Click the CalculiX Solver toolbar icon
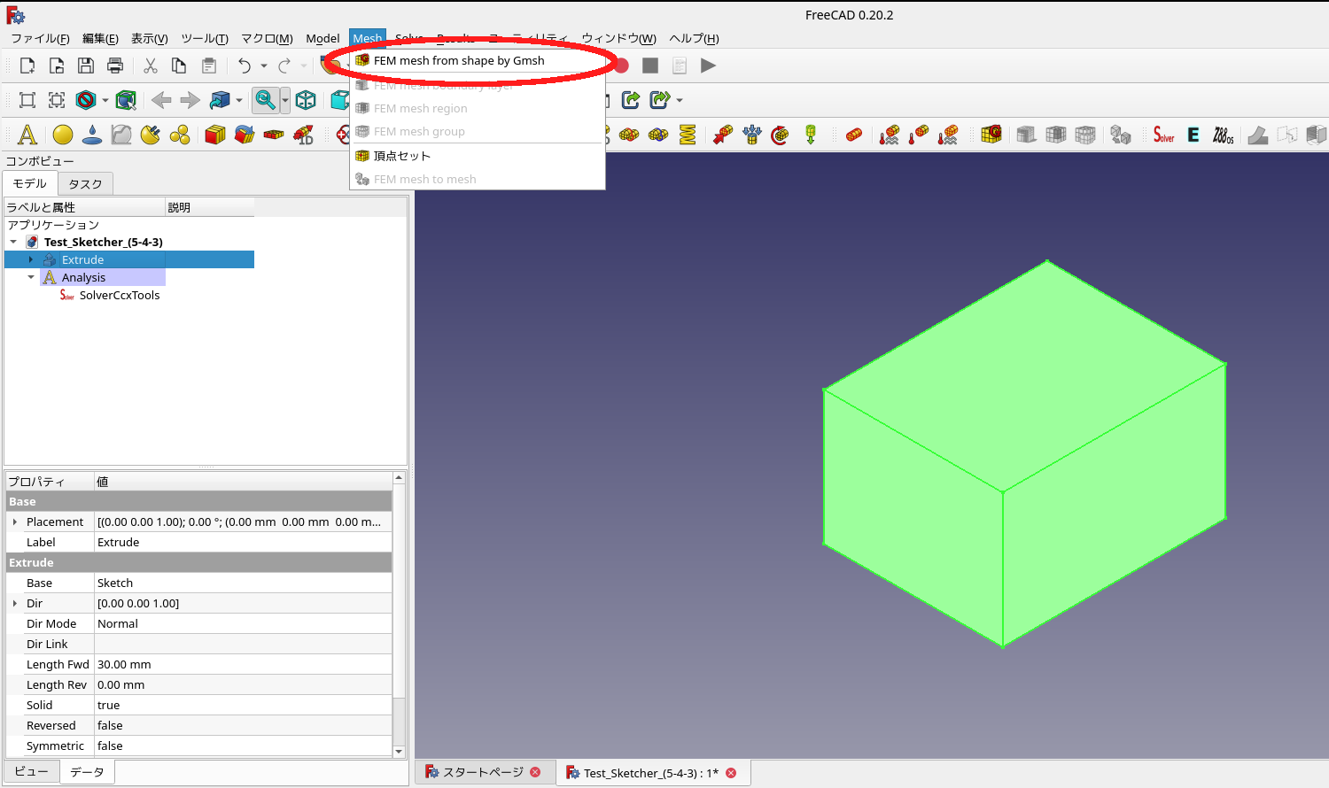 pyautogui.click(x=1162, y=135)
